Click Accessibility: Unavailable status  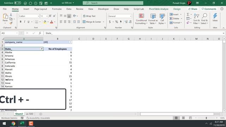(x=38, y=118)
